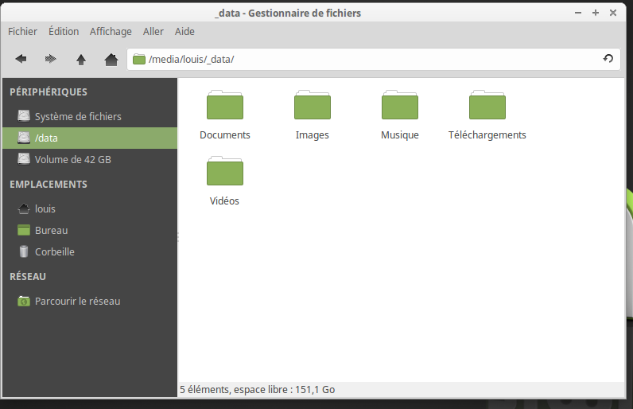Minimize the file manager window
The height and width of the screenshot is (409, 633).
578,13
